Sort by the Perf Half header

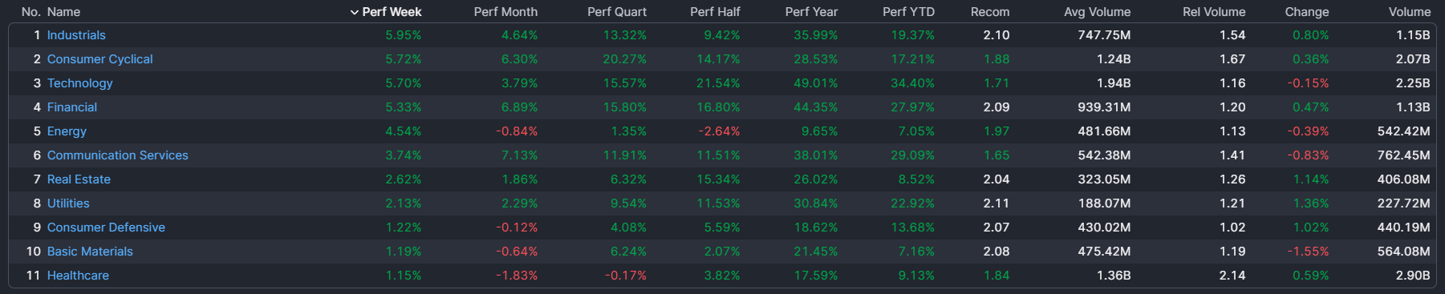point(715,12)
